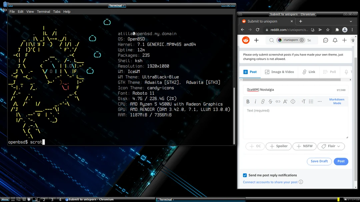This screenshot has height=202, width=360.
Task: Click the plus icon to create a new post
Action: click(344, 40)
